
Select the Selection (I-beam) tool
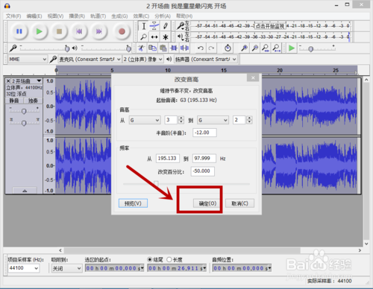(144, 26)
